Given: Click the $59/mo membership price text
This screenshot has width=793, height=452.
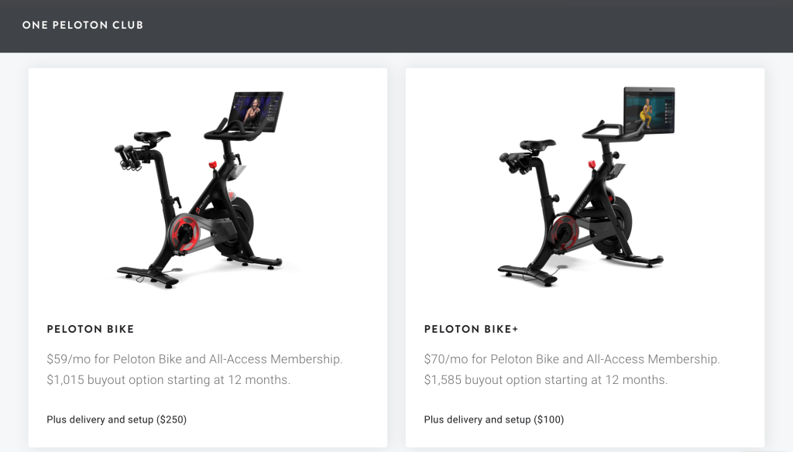Looking at the screenshot, I should (x=194, y=359).
